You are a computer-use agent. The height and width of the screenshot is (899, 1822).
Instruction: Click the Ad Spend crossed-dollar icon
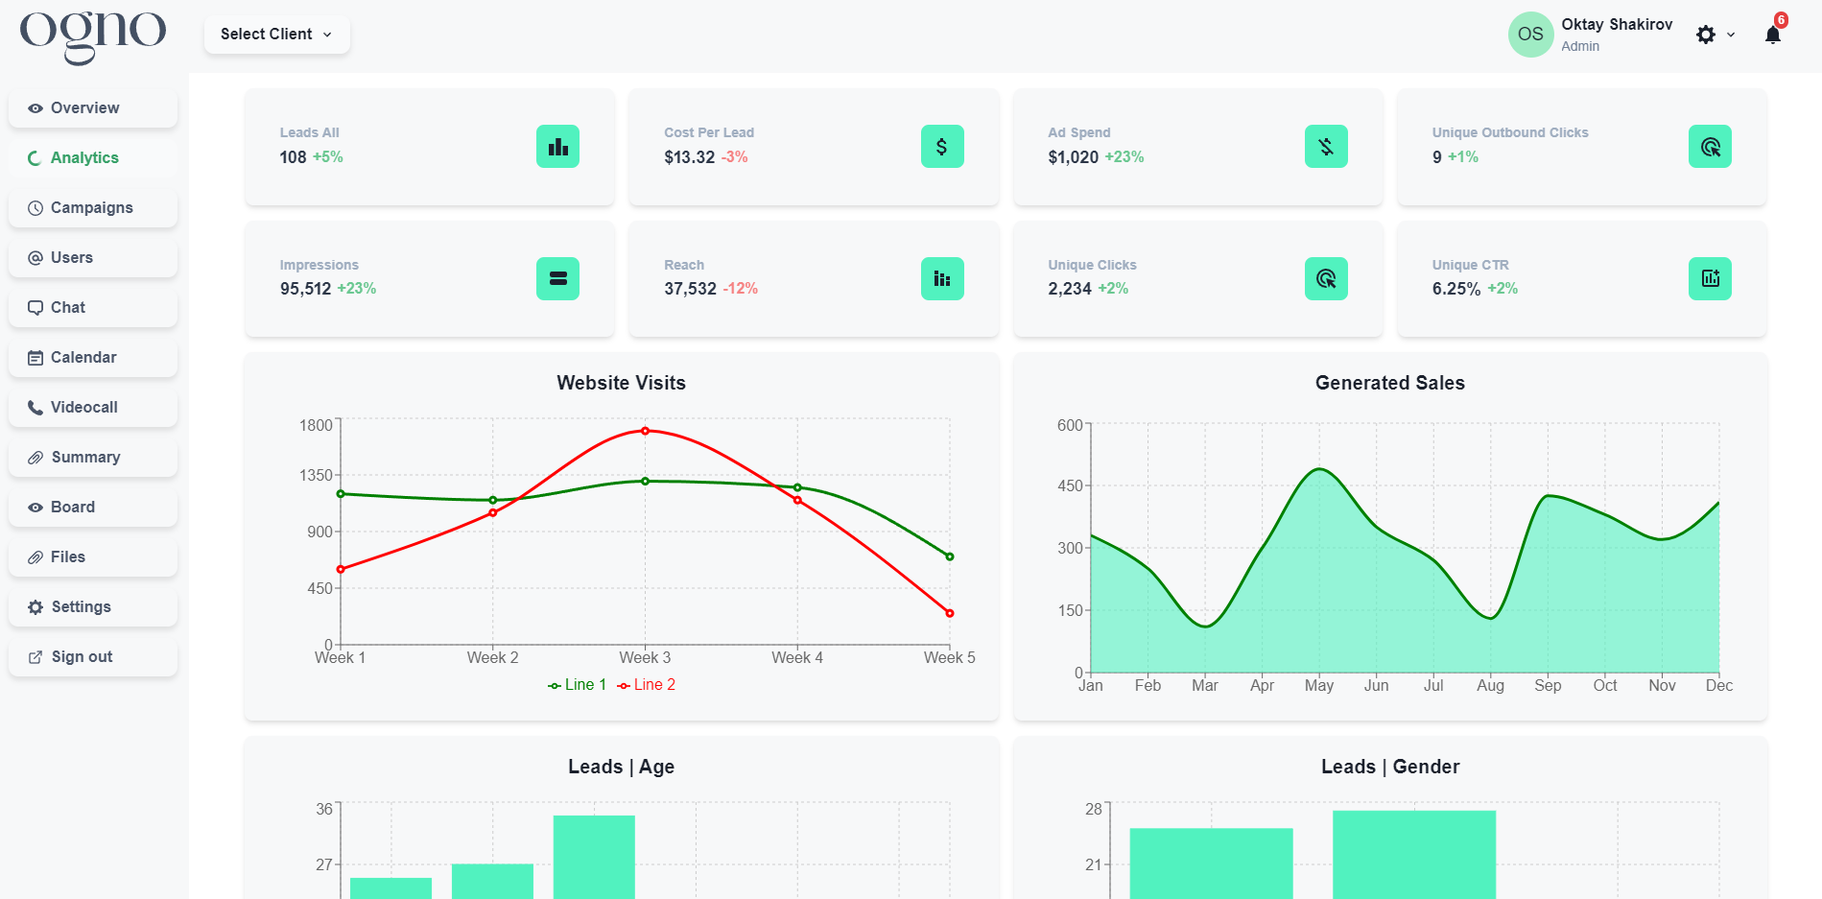coord(1325,147)
